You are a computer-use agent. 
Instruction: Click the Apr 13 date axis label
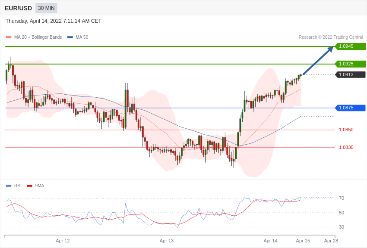click(x=167, y=241)
